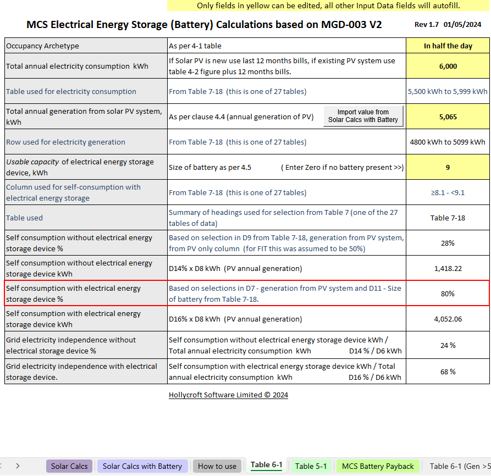Click the yellow editable fields notice banner
Viewport: 491px width, 476px height.
pos(328,5)
